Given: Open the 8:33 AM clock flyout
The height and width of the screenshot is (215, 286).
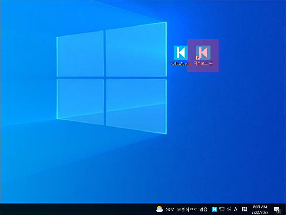Looking at the screenshot, I should coord(260,207).
